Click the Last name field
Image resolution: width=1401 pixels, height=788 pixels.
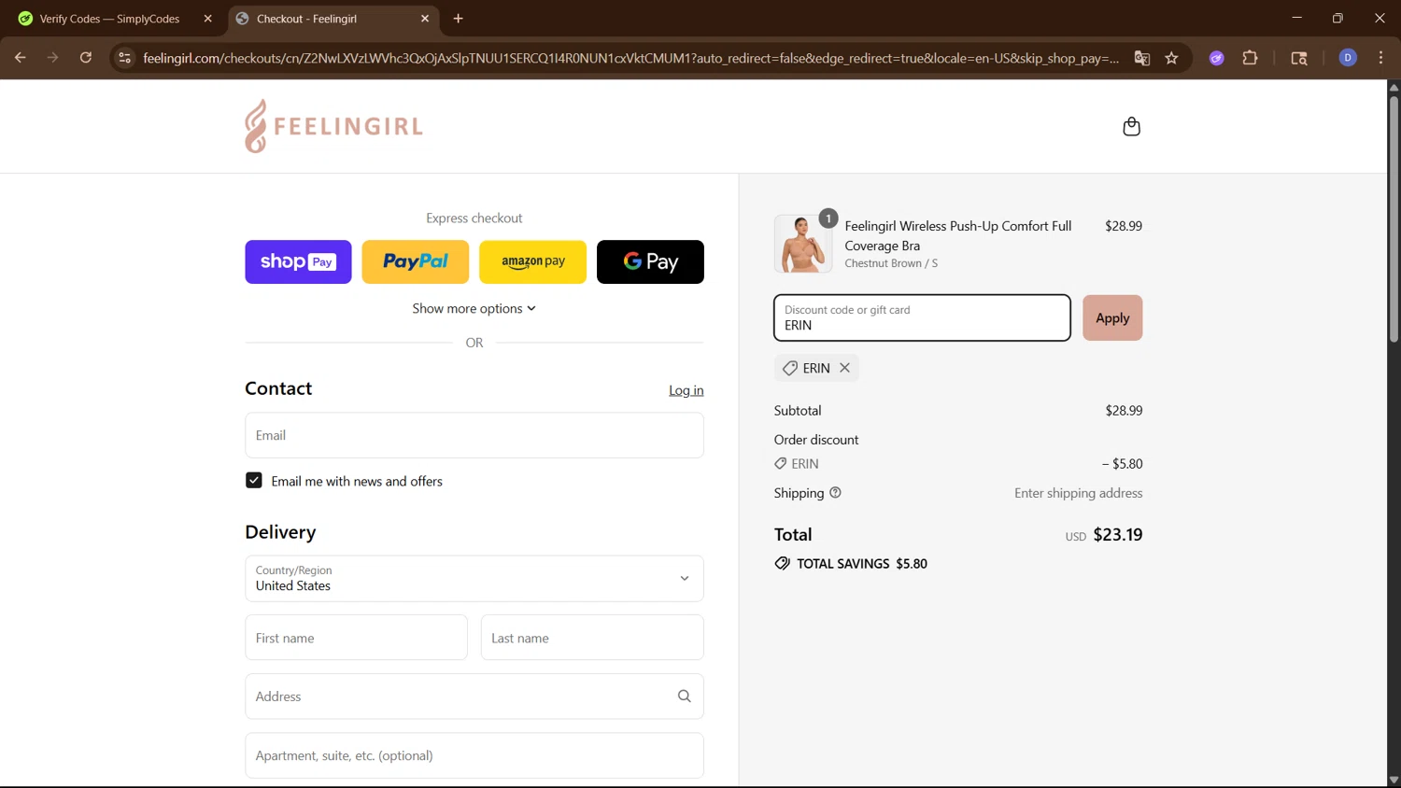click(x=592, y=638)
